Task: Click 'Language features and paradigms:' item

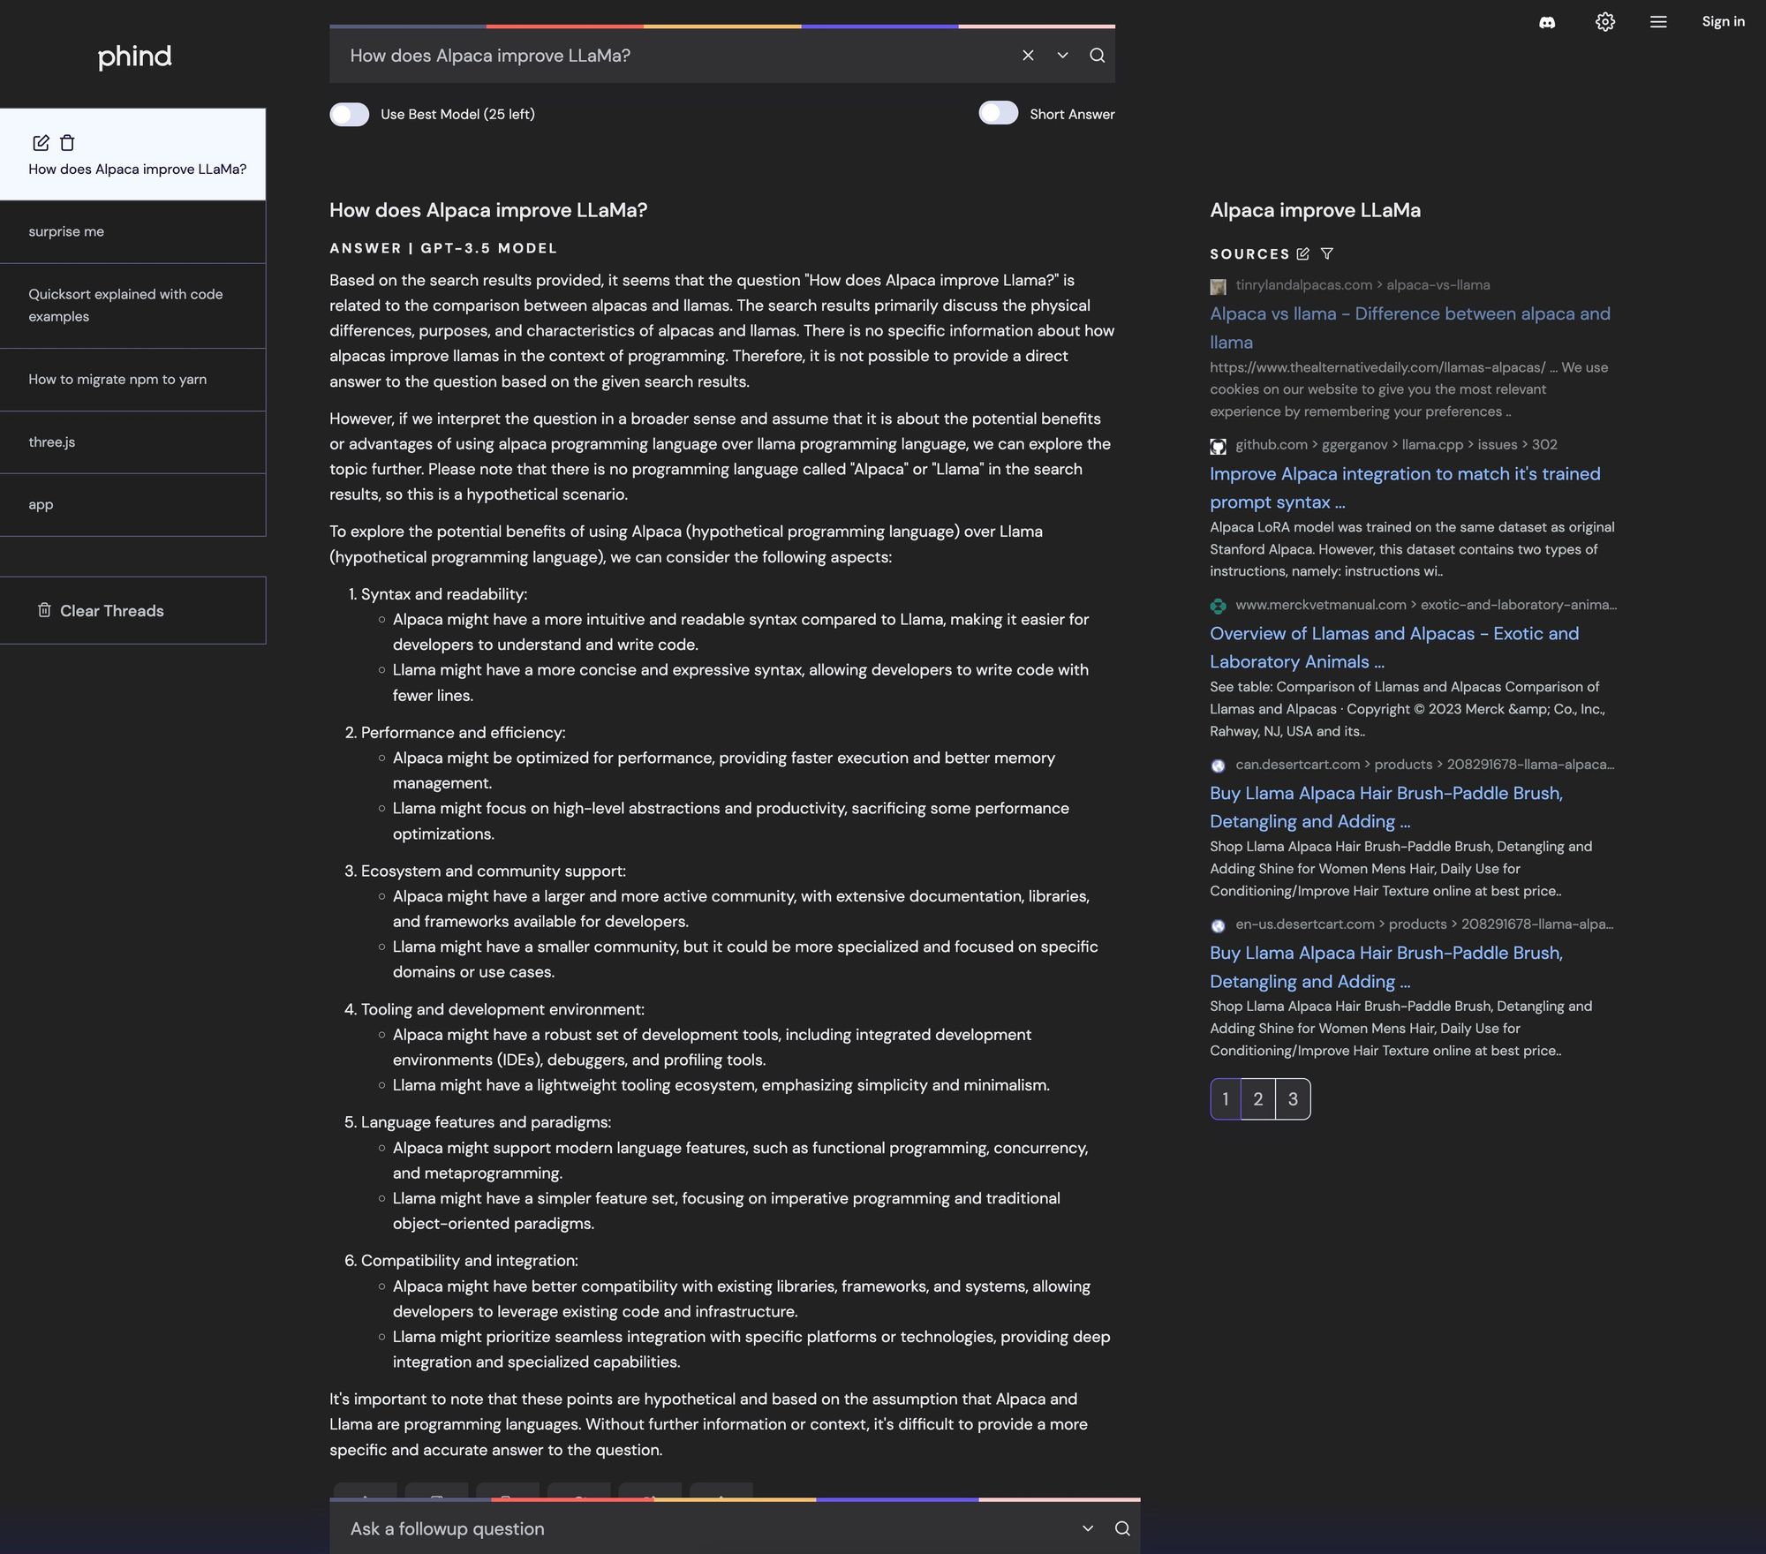Action: 486,1122
